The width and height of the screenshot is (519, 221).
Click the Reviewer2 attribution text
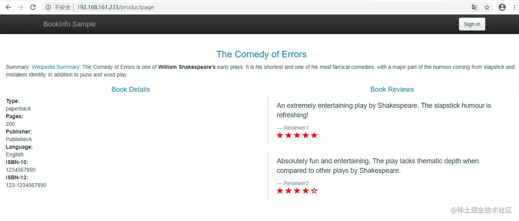coord(293,183)
